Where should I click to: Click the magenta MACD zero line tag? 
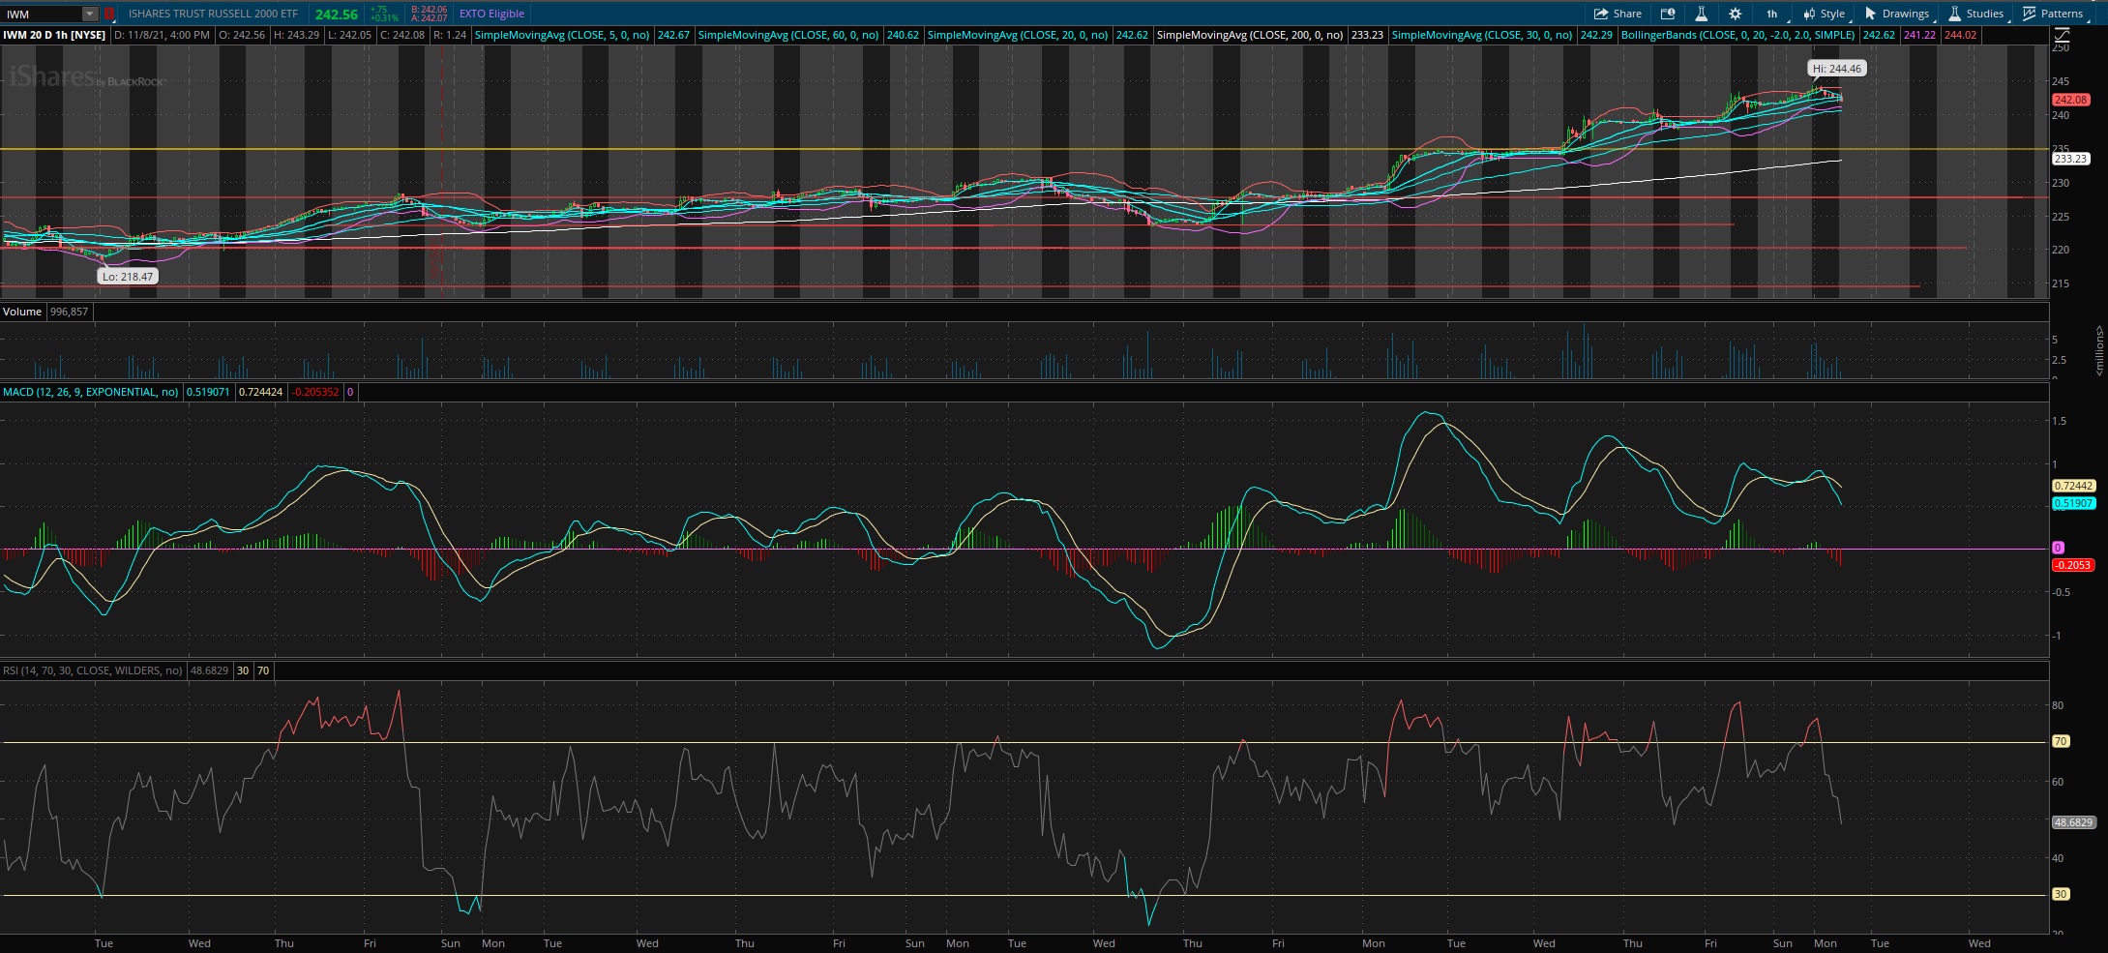(2058, 548)
